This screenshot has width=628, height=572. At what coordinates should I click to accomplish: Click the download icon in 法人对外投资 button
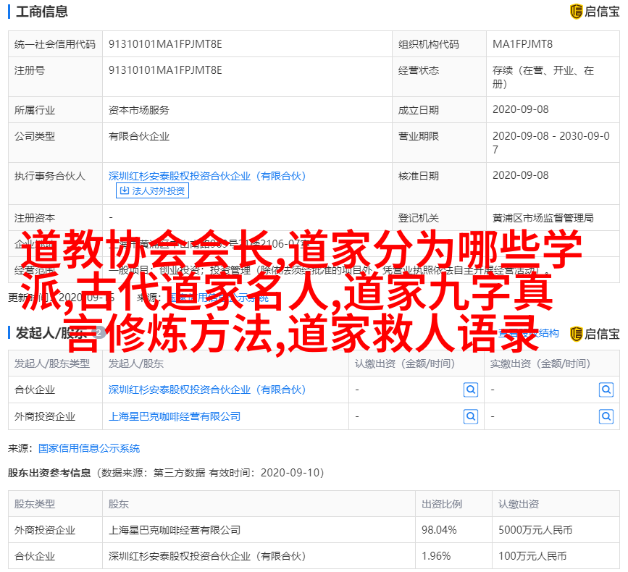125,190
